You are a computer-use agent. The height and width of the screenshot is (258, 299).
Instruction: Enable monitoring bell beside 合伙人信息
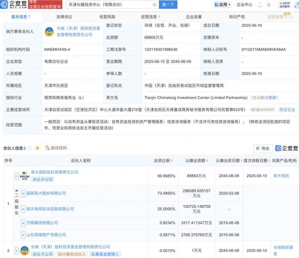pyautogui.click(x=38, y=148)
